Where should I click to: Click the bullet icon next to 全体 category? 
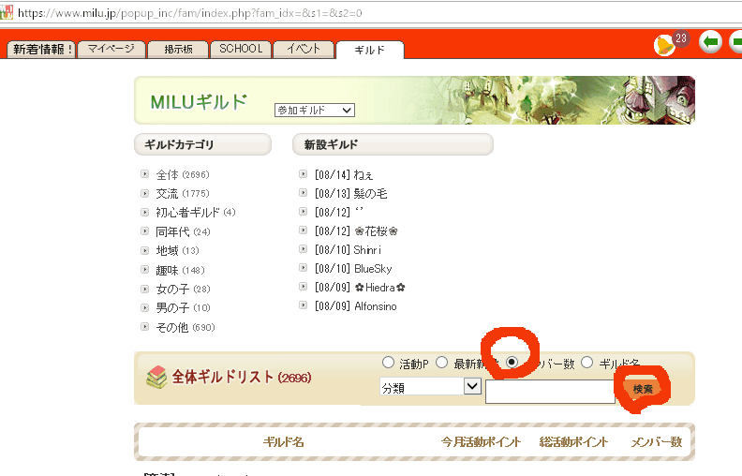pos(144,173)
